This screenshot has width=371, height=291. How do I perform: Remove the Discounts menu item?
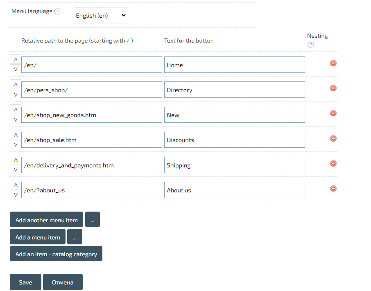[x=333, y=138]
